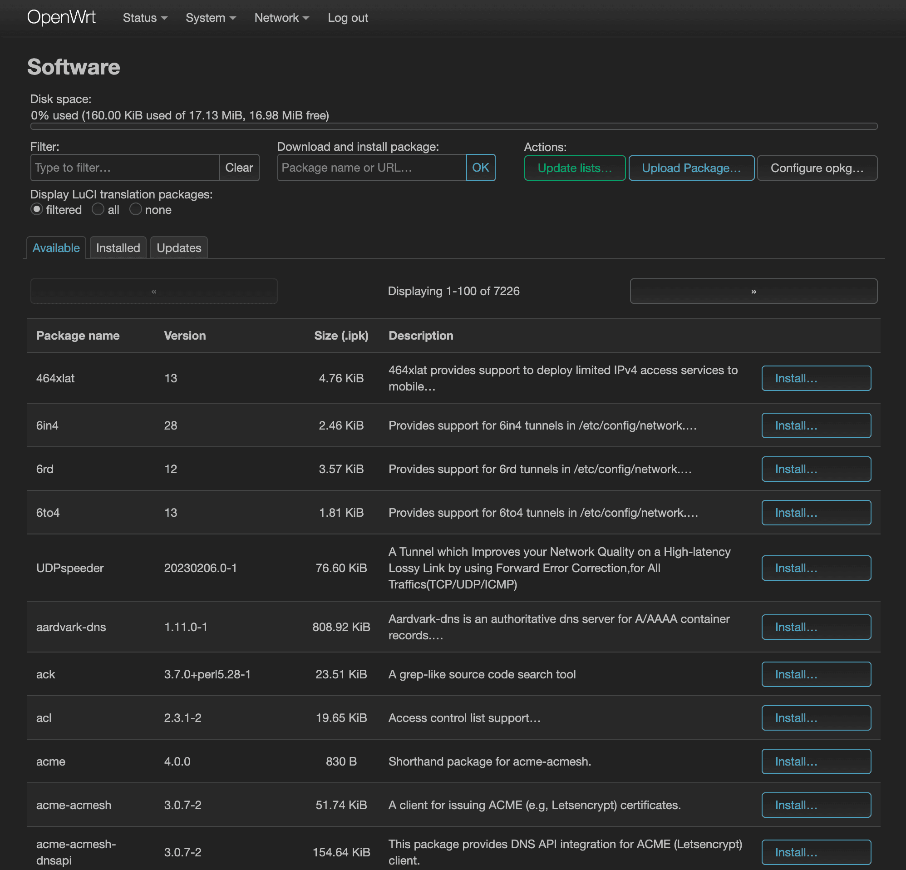Image resolution: width=906 pixels, height=870 pixels.
Task: Install the UDPspeeder package
Action: [816, 568]
